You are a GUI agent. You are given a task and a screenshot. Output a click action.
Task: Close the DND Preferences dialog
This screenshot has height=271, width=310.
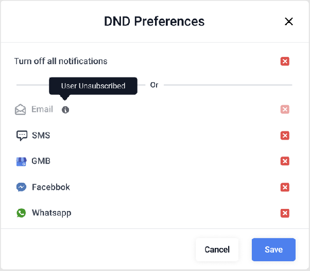pyautogui.click(x=289, y=21)
